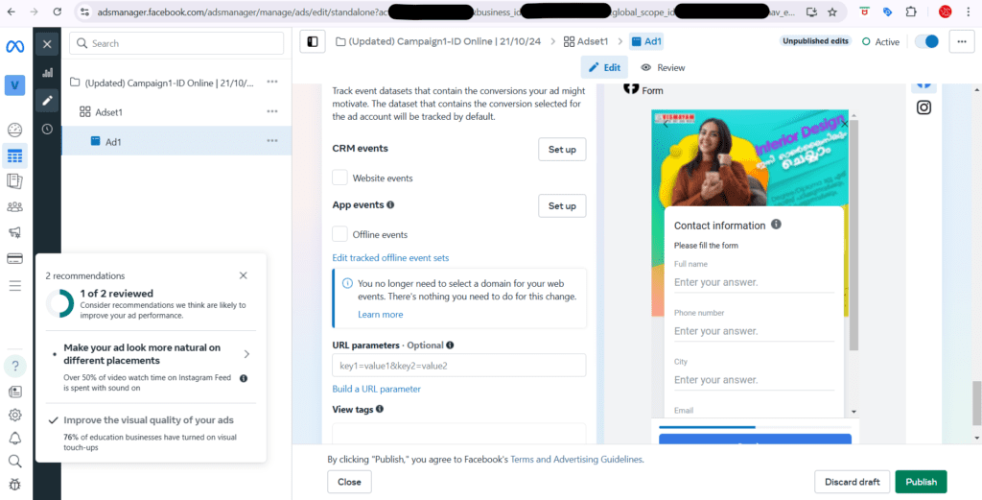Click Set up for App events

pyautogui.click(x=562, y=205)
